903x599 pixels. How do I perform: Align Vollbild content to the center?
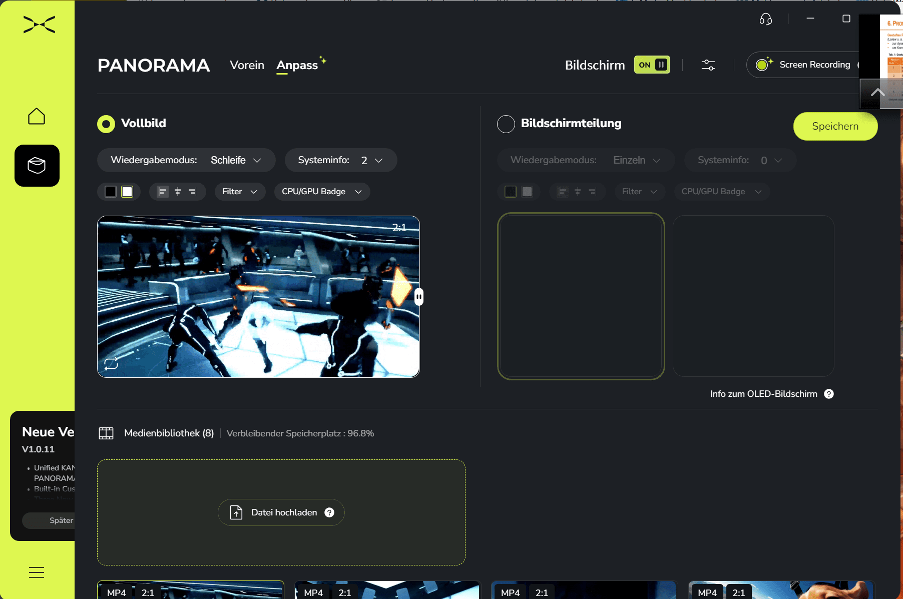point(178,192)
